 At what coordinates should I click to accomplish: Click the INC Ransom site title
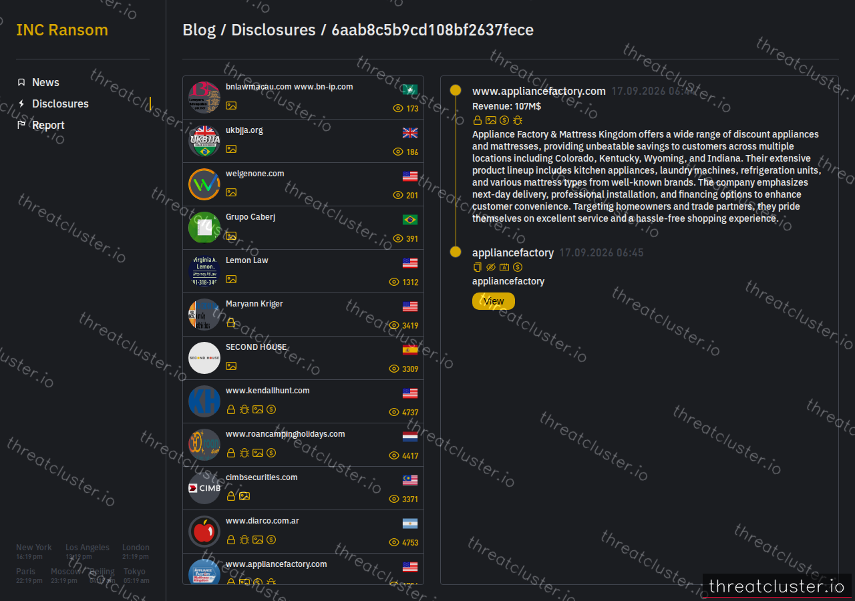(62, 30)
